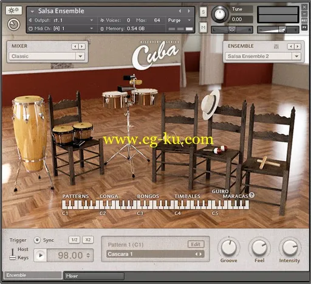Click the 98.00 tempo field

[70, 255]
